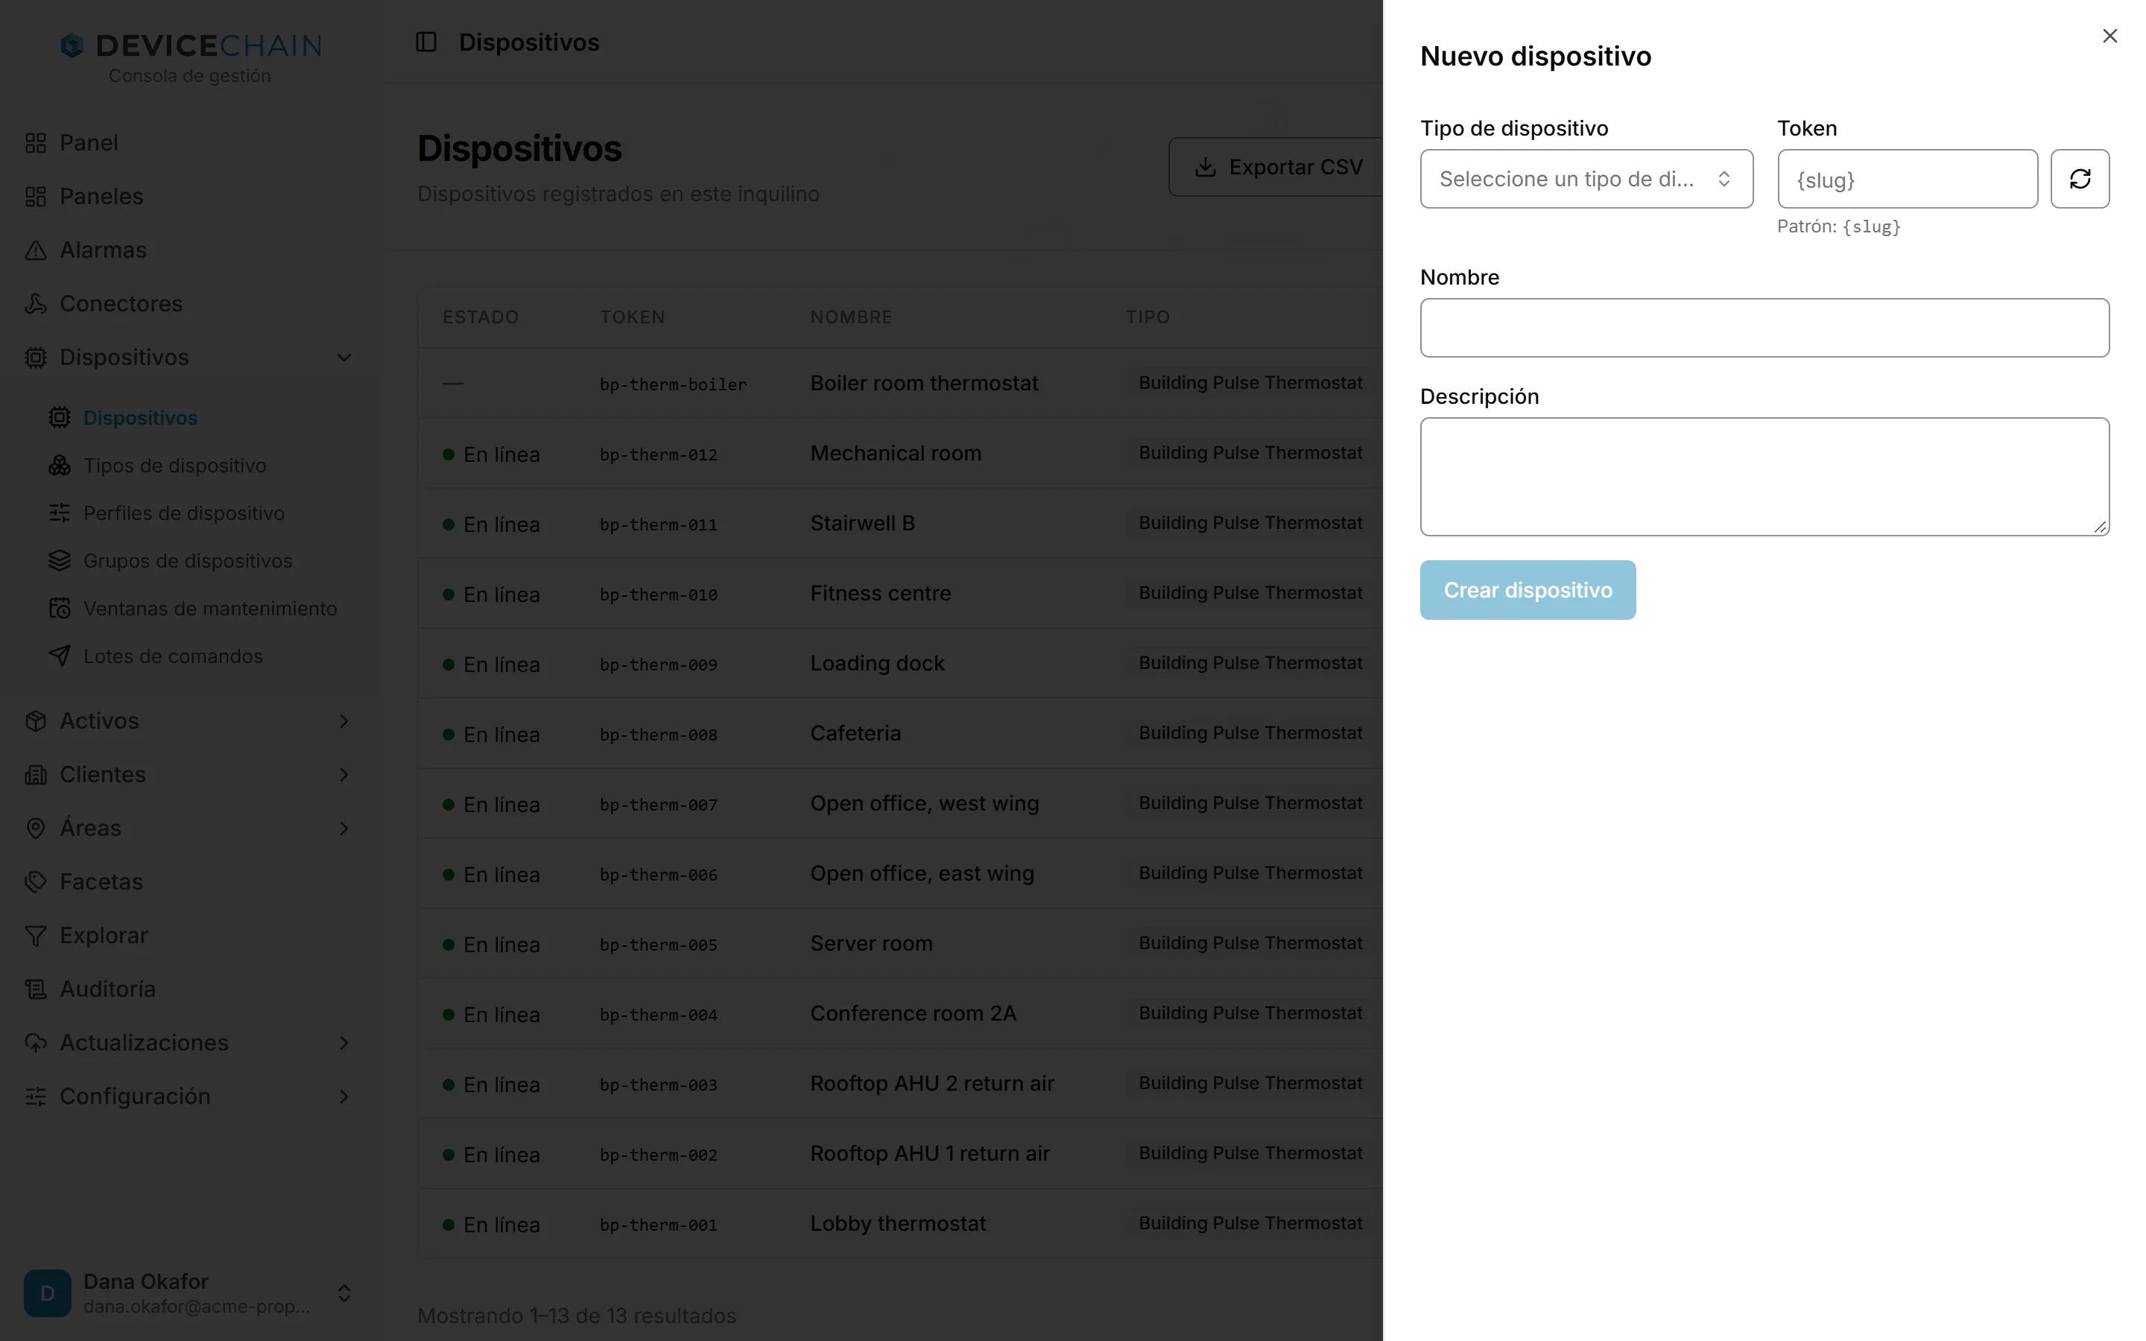Image resolution: width=2146 pixels, height=1341 pixels.
Task: Click the Conectores plug icon
Action: (36, 303)
